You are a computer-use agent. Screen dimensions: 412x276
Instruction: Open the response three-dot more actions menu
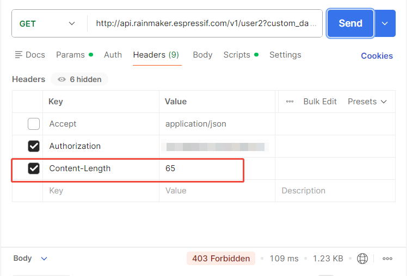[388, 259]
